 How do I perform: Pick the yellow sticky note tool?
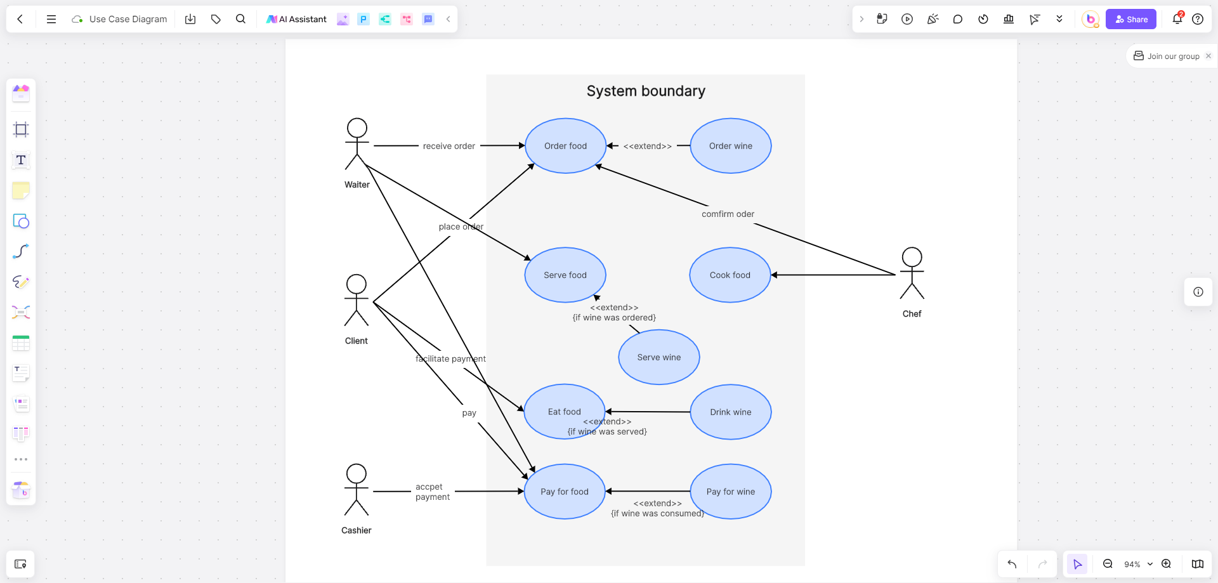(21, 190)
